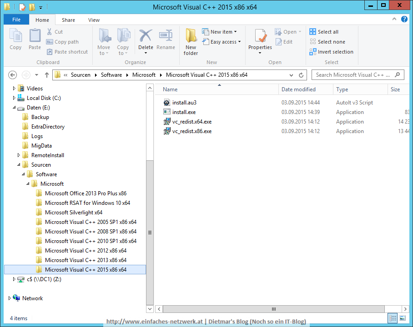Switch to the Home ribbon tab
The height and width of the screenshot is (327, 413).
[42, 20]
